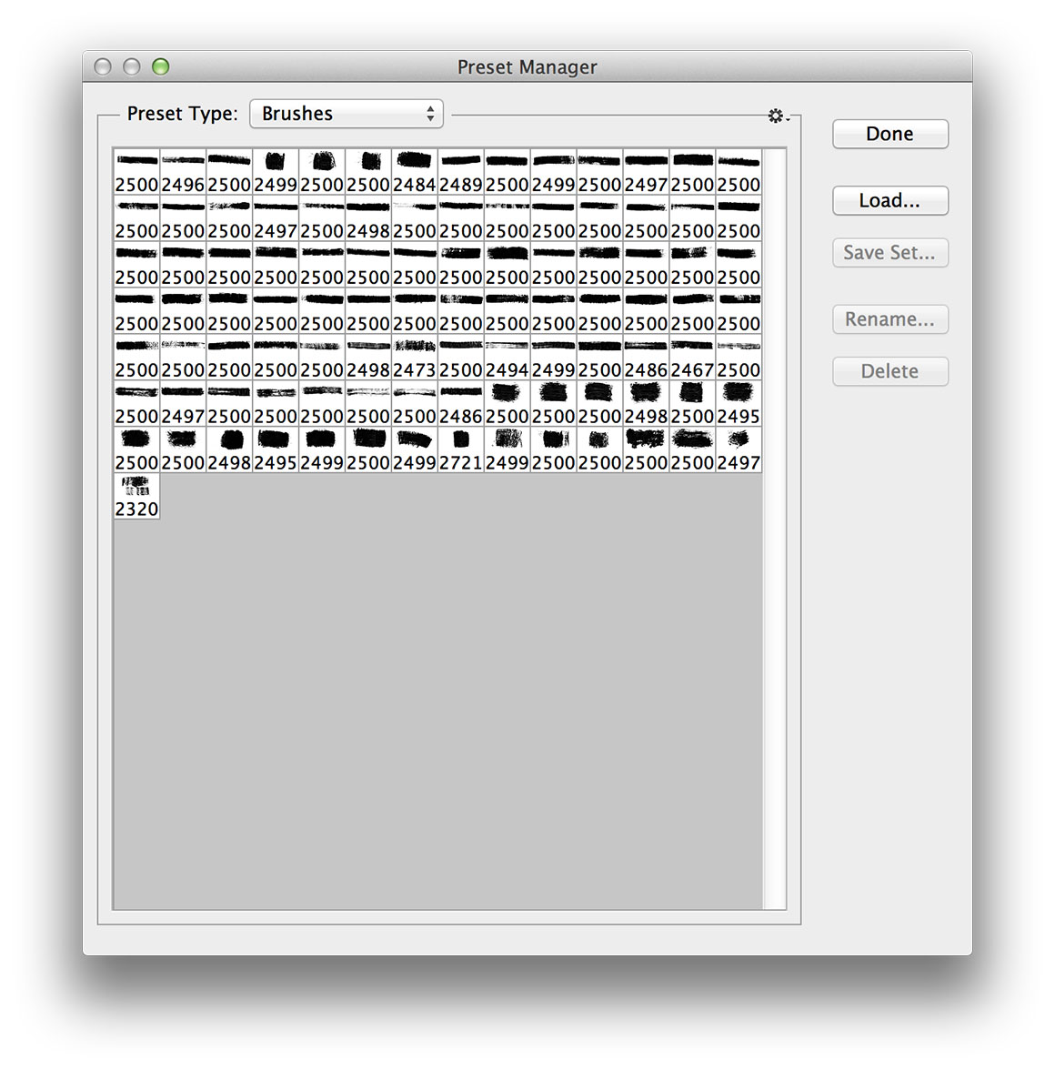The height and width of the screenshot is (1070, 1055).
Task: Select the first brush in the top-left corner
Action: (x=136, y=173)
